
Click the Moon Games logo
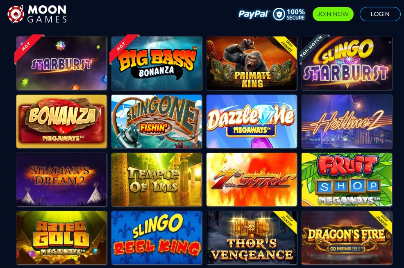tap(37, 14)
